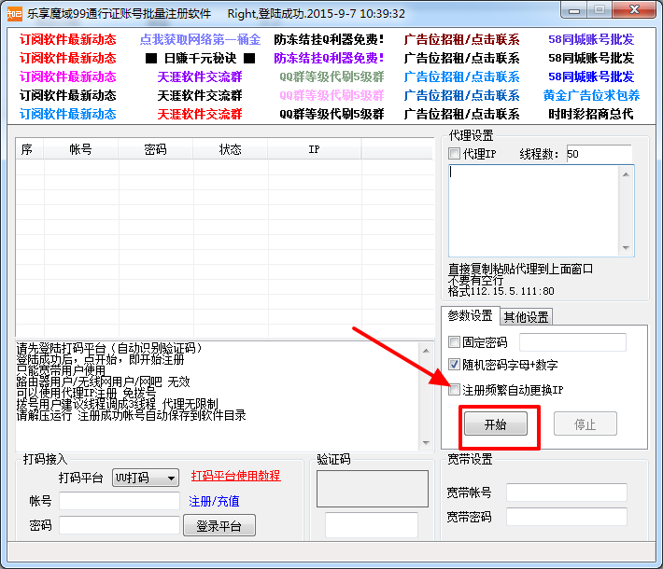Viewport: 663px width, 569px height.
Task: Click the 线程数 input field
Action: [599, 154]
